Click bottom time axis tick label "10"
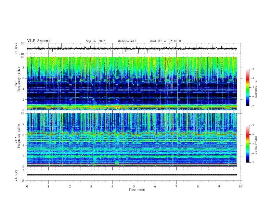271x209 pixels. tap(241, 186)
